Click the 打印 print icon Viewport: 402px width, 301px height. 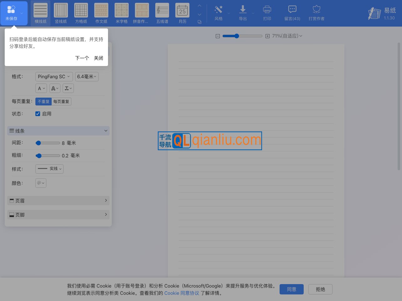tap(267, 13)
